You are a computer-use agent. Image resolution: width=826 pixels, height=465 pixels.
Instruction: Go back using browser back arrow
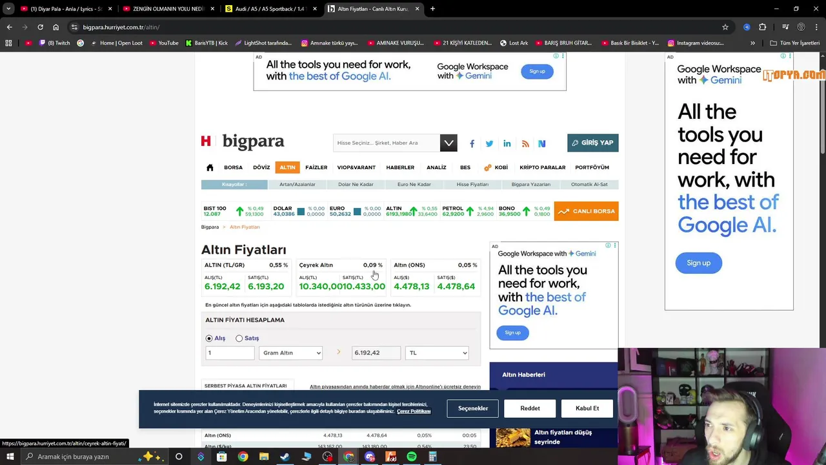click(x=9, y=27)
